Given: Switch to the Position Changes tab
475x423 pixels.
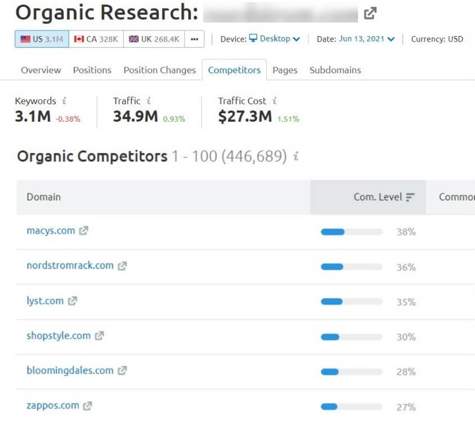Looking at the screenshot, I should click(160, 70).
